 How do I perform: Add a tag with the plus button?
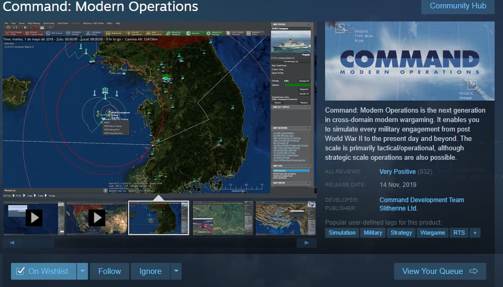pyautogui.click(x=475, y=233)
